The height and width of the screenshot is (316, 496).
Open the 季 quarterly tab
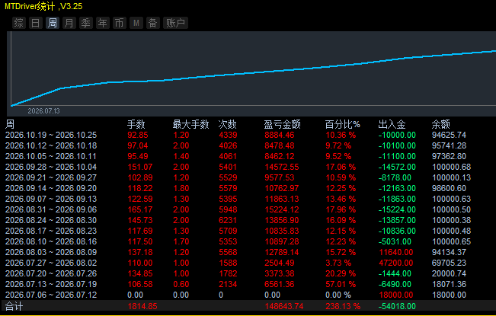86,23
